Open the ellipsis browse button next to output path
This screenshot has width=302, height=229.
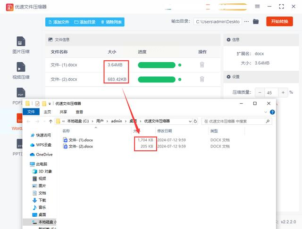click(x=246, y=22)
